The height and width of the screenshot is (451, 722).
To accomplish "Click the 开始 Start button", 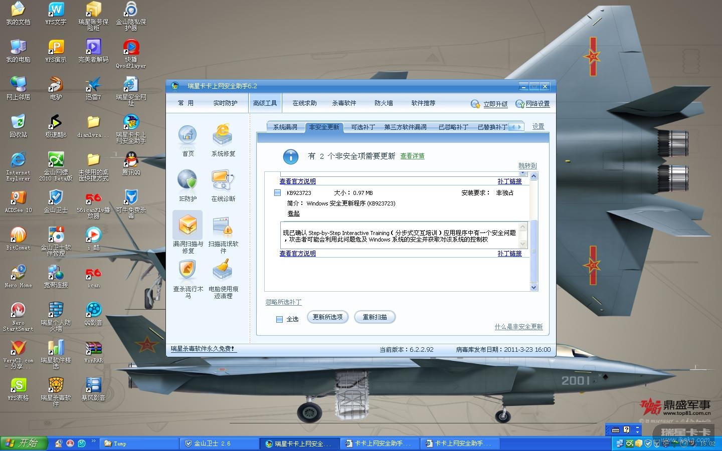I will tap(24, 443).
